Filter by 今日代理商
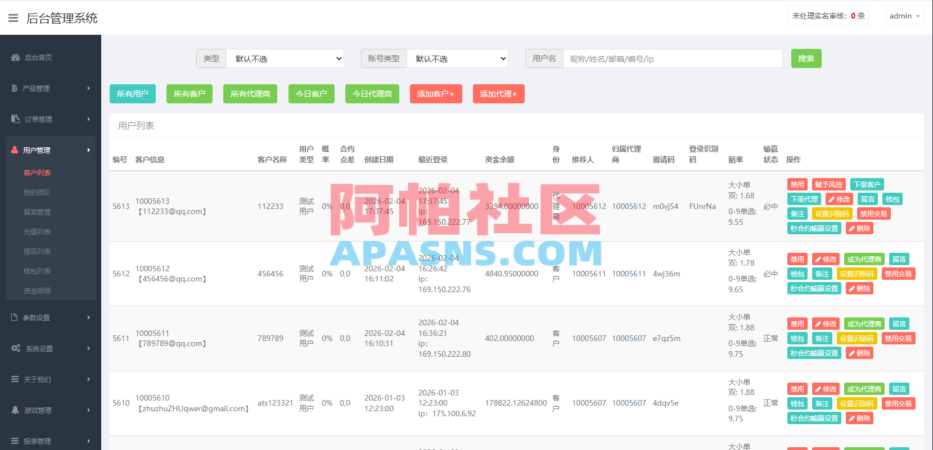The image size is (933, 450). (x=372, y=94)
